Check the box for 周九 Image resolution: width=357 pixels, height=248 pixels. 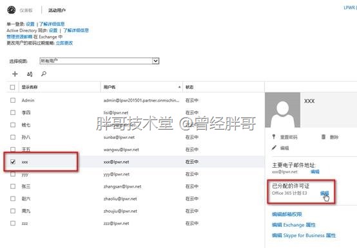(13, 211)
